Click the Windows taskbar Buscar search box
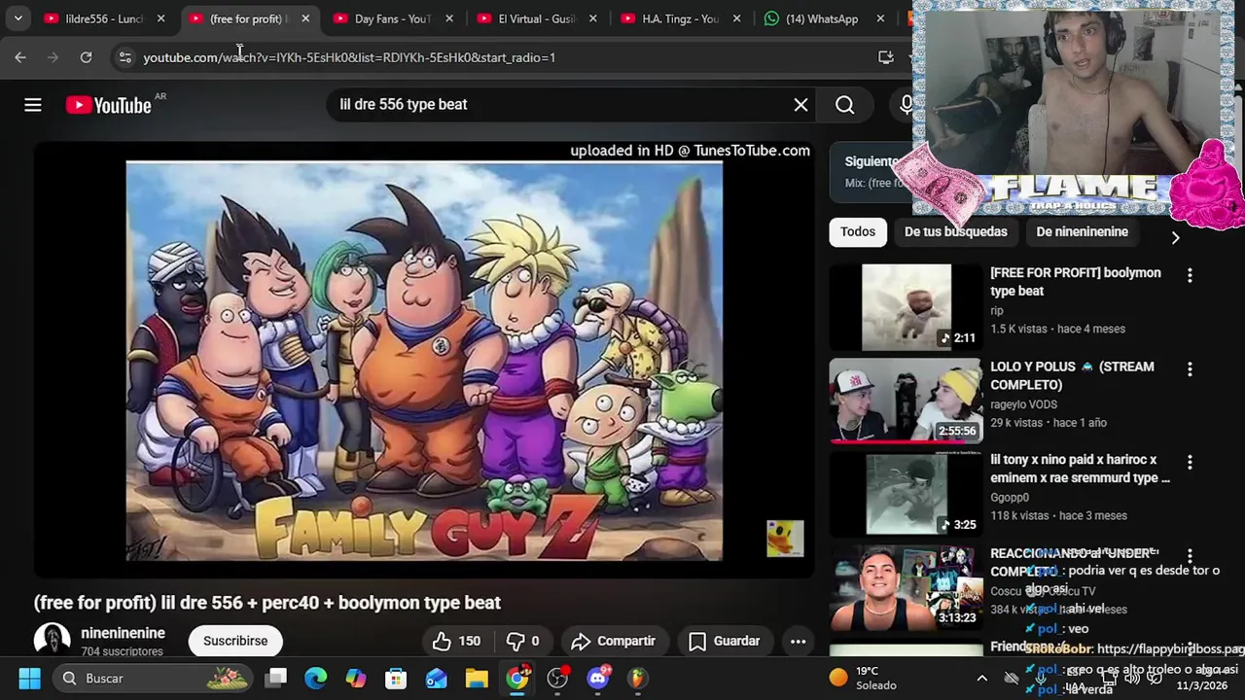This screenshot has height=700, width=1245. coord(152,678)
